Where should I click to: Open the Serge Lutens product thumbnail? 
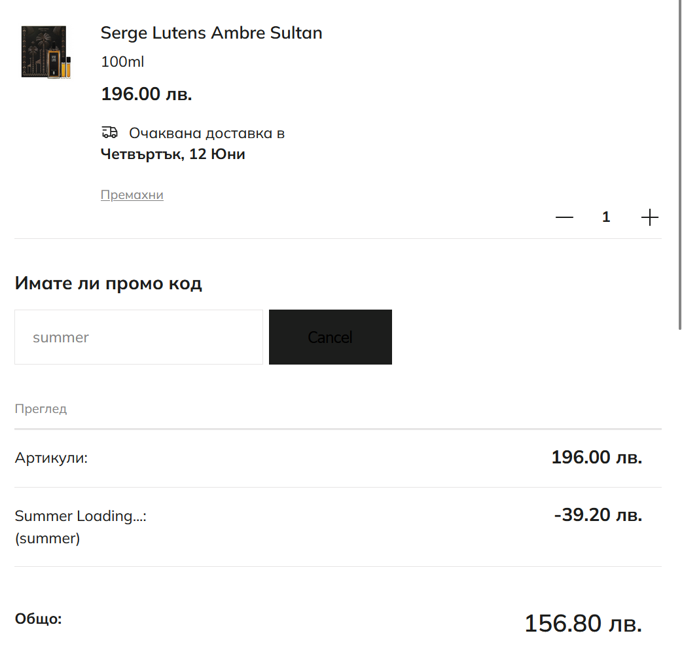(46, 52)
